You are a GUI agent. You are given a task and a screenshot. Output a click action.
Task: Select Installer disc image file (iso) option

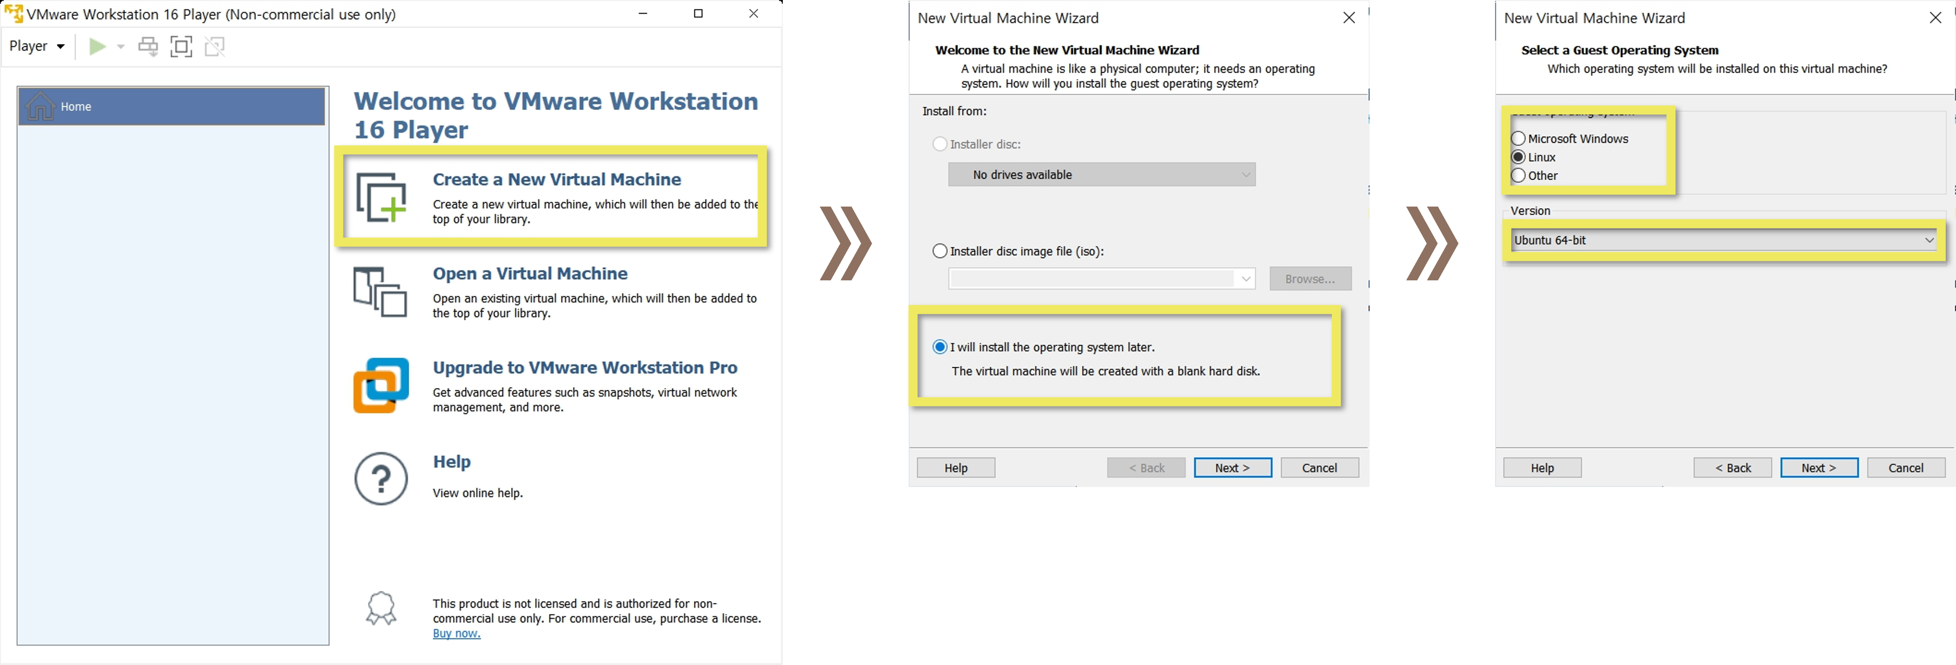[x=940, y=251]
